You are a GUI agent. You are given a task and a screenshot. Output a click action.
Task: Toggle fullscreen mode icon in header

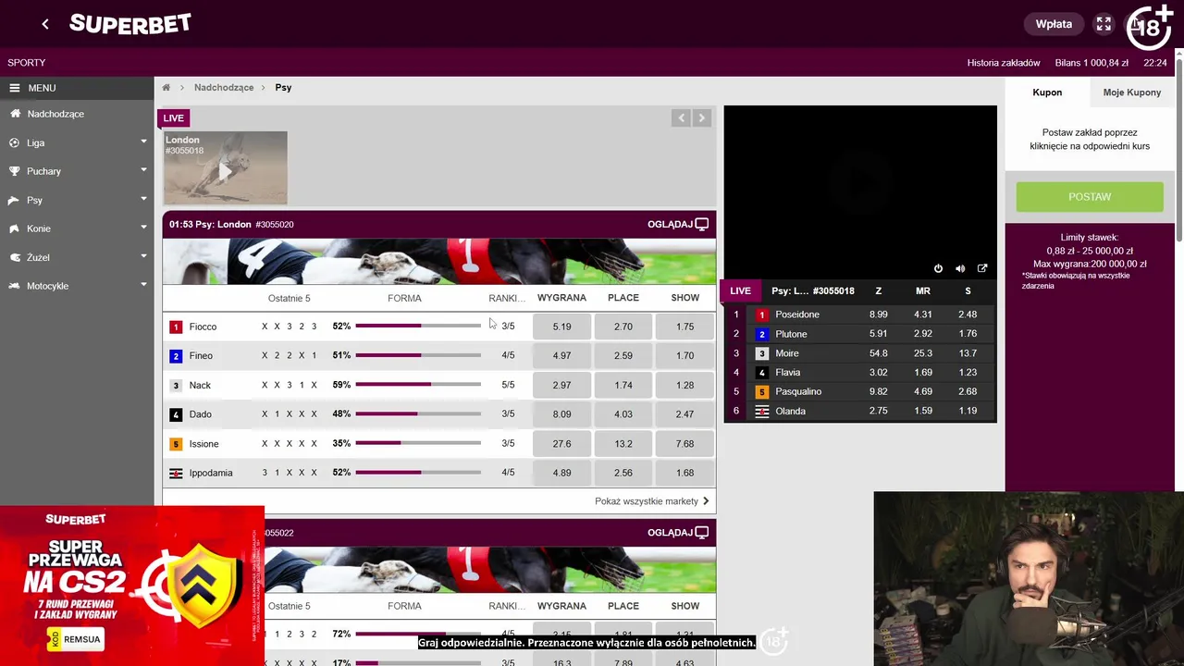click(1104, 24)
